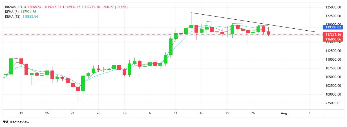Select the blue horizontal line at 119360

[x=162, y=27]
